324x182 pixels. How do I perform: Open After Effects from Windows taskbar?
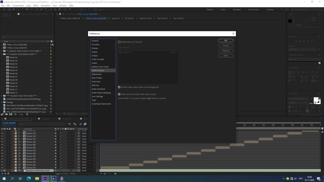(45, 178)
